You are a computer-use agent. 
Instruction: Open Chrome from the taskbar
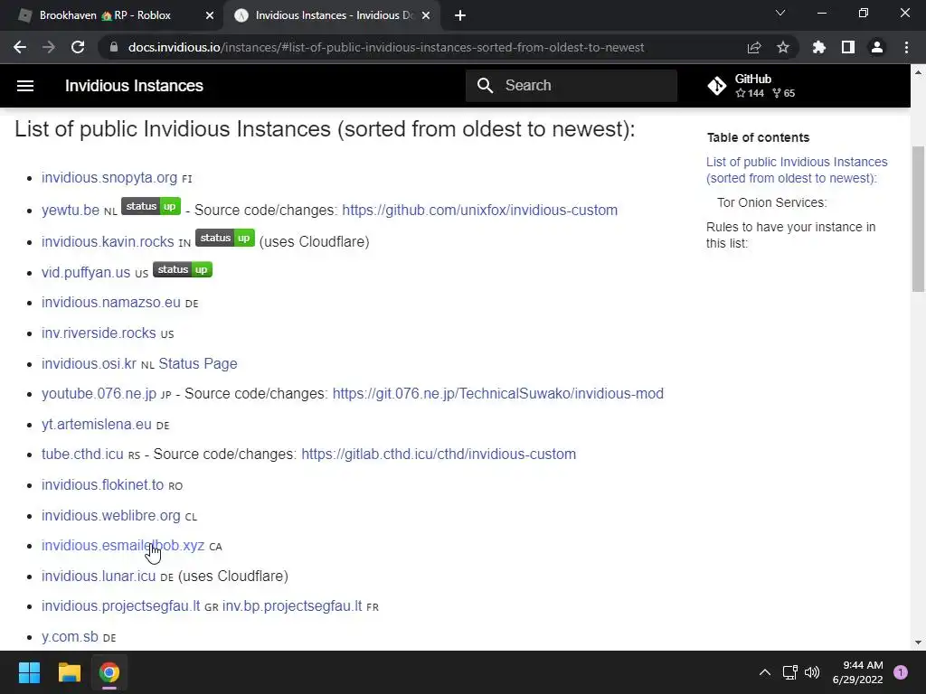[109, 672]
